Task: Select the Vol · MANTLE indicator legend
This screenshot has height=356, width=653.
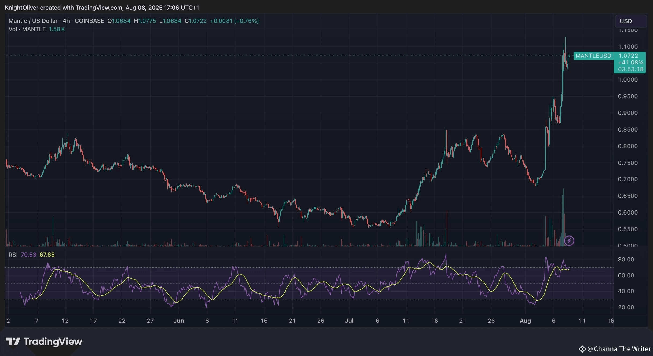Action: click(27, 29)
